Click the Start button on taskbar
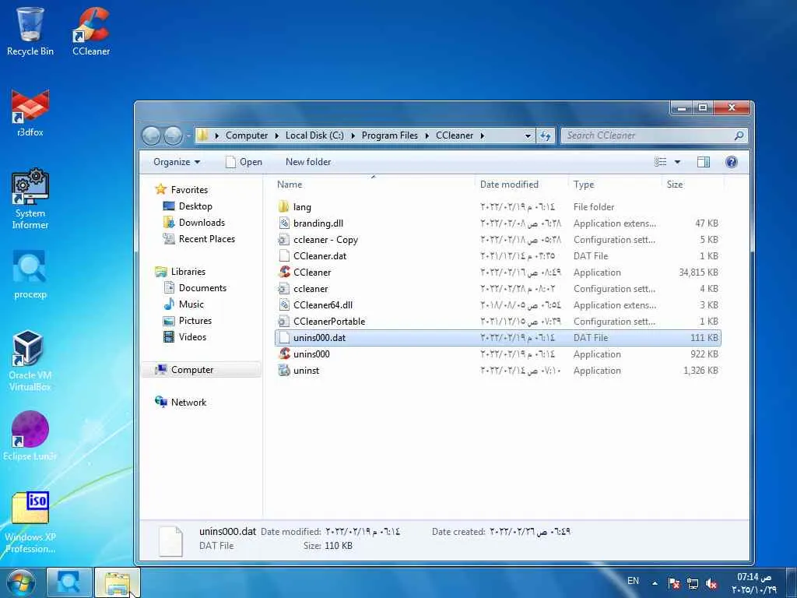The width and height of the screenshot is (797, 598). click(20, 582)
